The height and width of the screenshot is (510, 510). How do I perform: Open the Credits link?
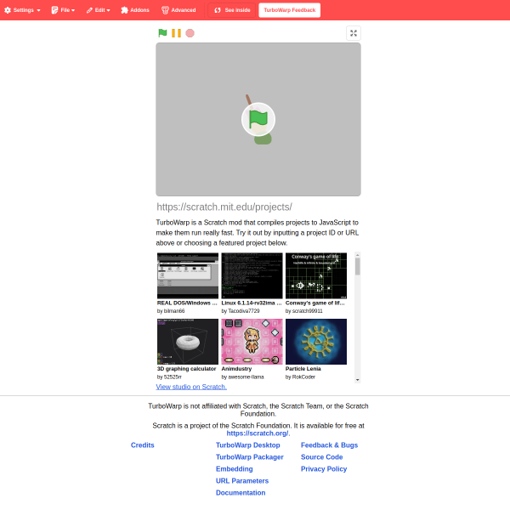pos(143,445)
